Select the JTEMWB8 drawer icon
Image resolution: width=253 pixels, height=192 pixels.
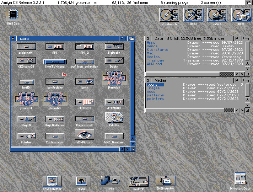[114, 102]
